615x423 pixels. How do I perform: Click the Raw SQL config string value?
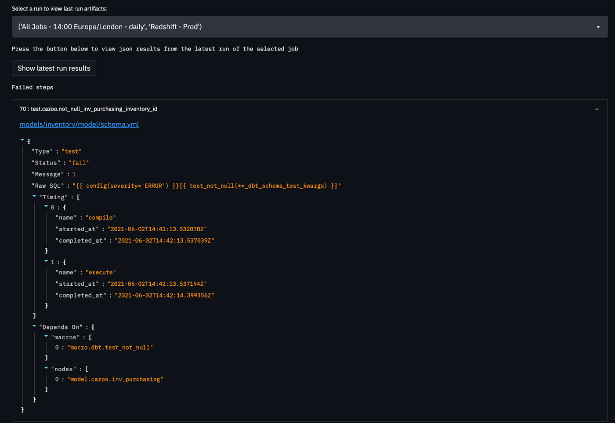click(206, 186)
